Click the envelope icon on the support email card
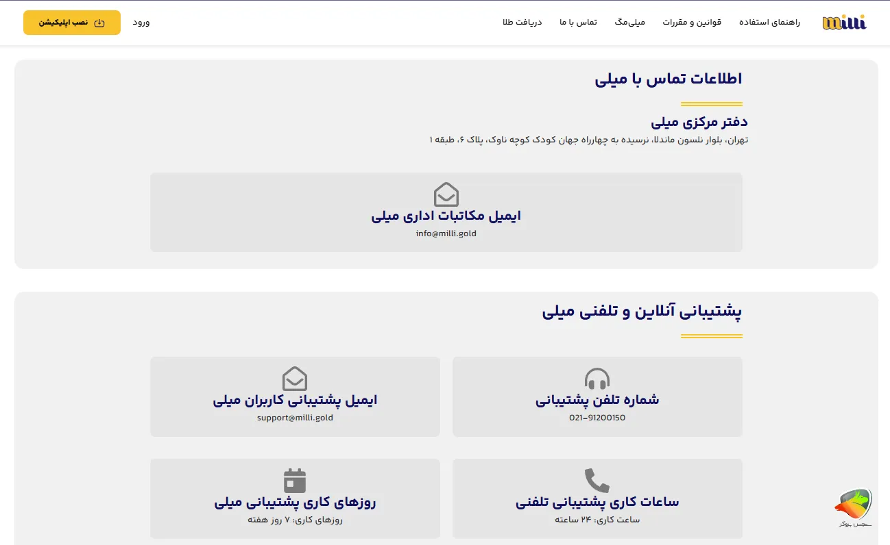890x545 pixels. click(x=295, y=378)
